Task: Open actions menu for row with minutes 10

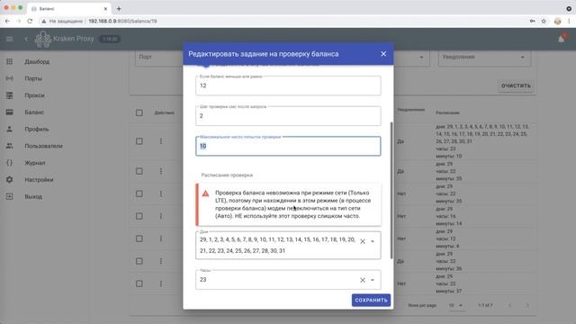Action: coord(161,141)
